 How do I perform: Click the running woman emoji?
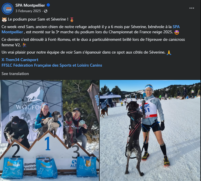point(25,45)
